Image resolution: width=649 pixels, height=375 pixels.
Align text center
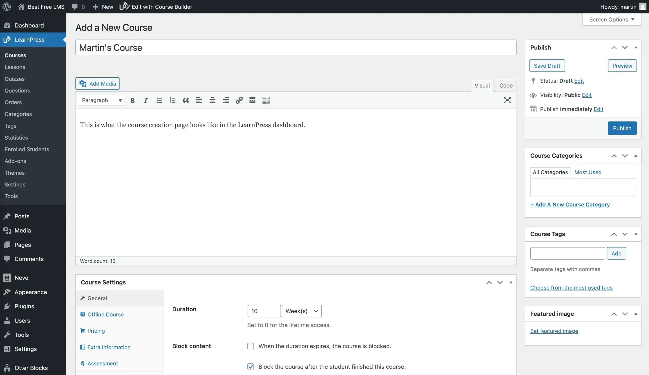click(212, 100)
